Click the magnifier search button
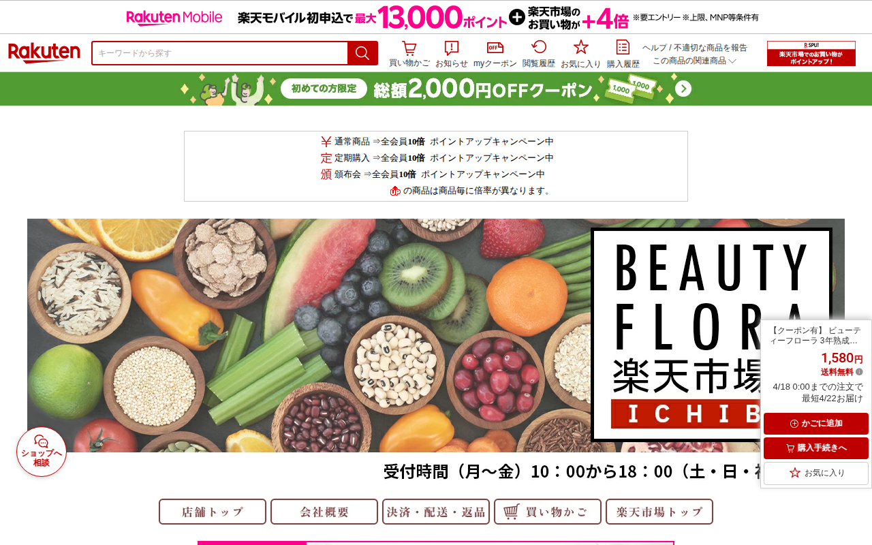Screen dimensions: 872x545 362,53
